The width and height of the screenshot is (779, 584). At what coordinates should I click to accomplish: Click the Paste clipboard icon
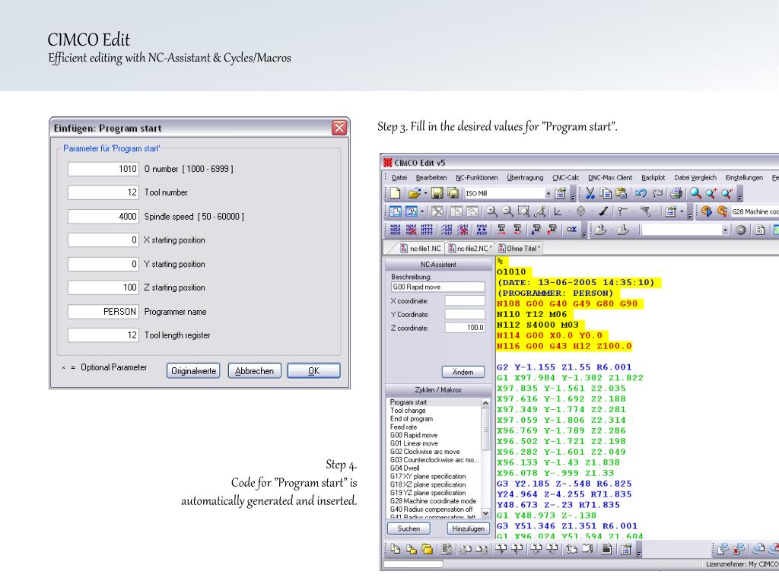point(621,193)
